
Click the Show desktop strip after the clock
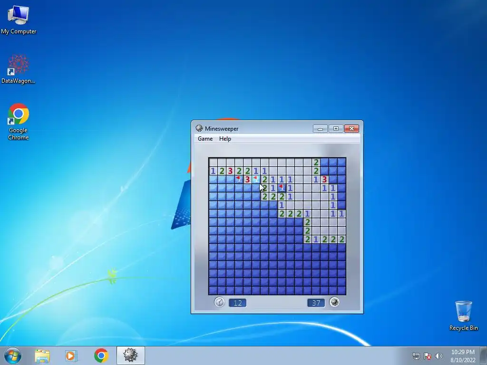point(484,355)
